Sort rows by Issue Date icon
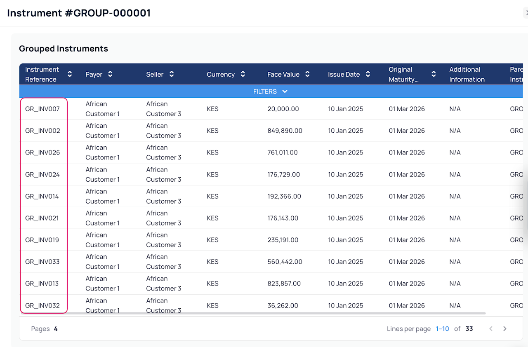The height and width of the screenshot is (347, 528). (x=368, y=74)
